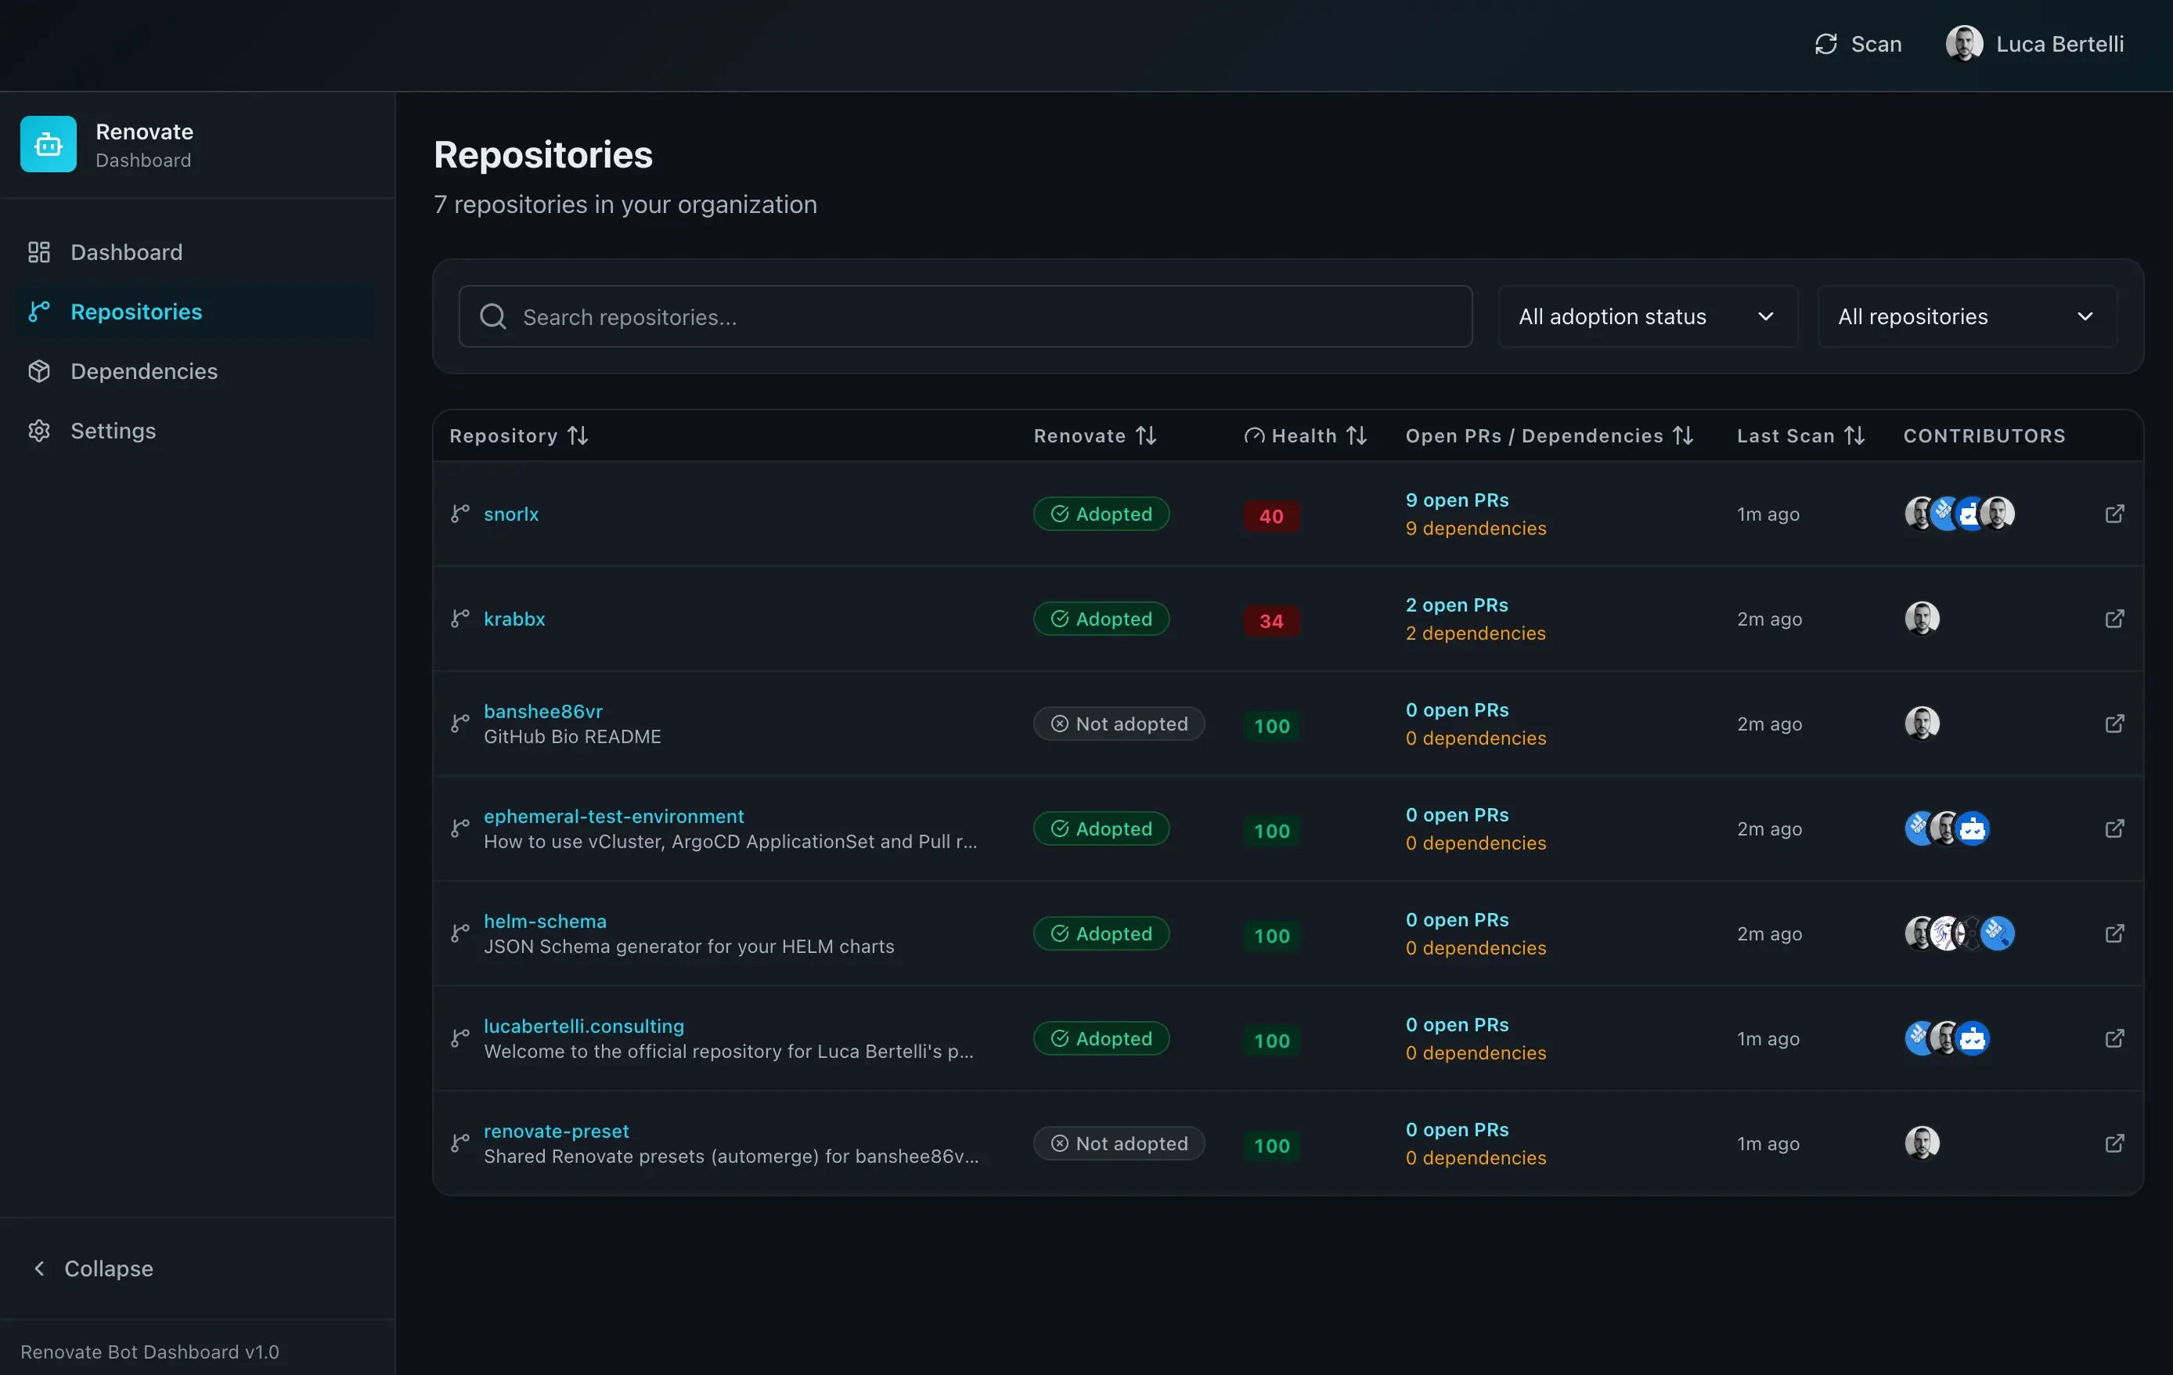Click the Dashboard grid icon in sidebar

pyautogui.click(x=39, y=252)
